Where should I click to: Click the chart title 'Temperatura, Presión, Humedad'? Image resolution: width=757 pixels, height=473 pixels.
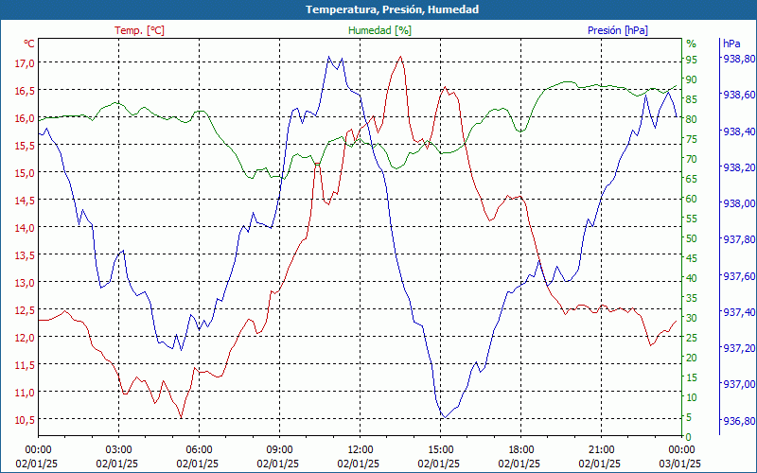(x=392, y=9)
